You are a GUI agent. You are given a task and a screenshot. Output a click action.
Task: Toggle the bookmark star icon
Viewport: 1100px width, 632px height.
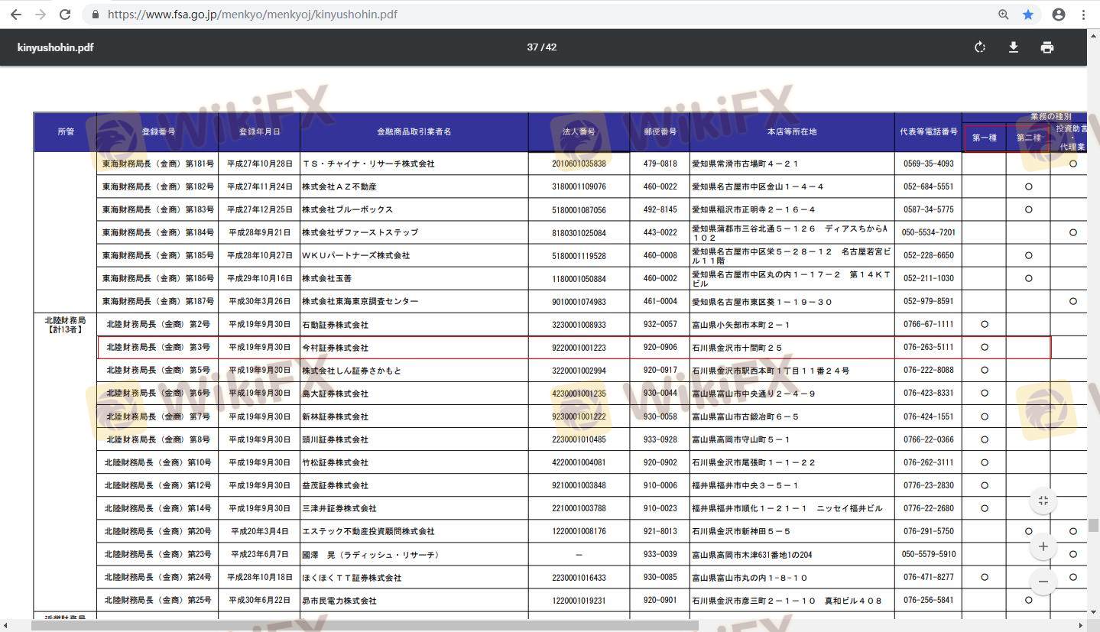point(1028,15)
